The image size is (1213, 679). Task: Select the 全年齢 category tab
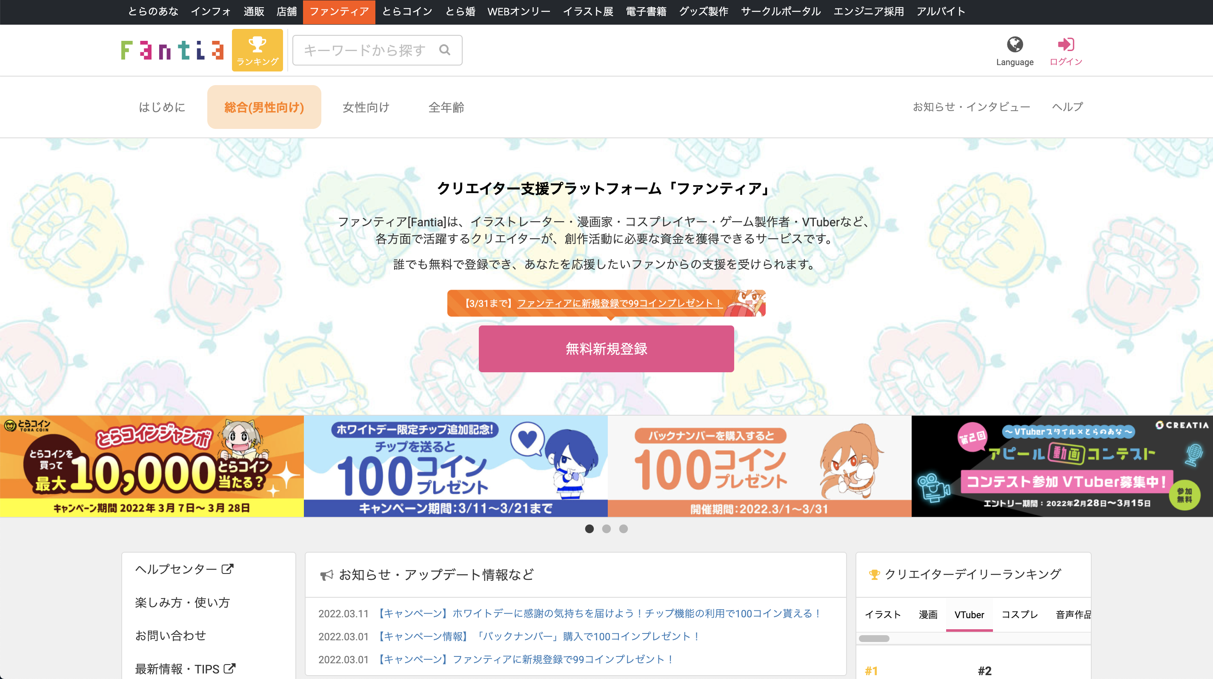click(x=446, y=107)
